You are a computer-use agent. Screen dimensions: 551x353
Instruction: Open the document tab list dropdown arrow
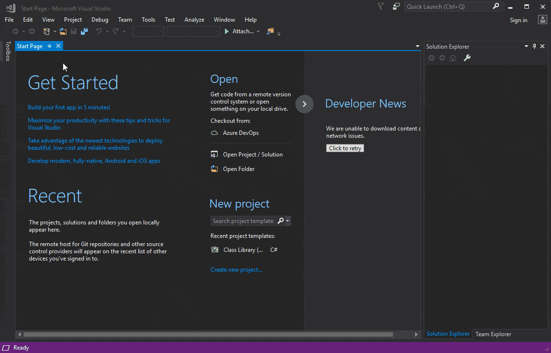pos(418,46)
